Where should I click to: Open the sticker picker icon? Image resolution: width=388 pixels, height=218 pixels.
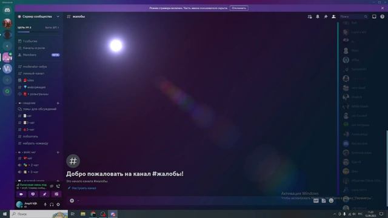[324, 200]
